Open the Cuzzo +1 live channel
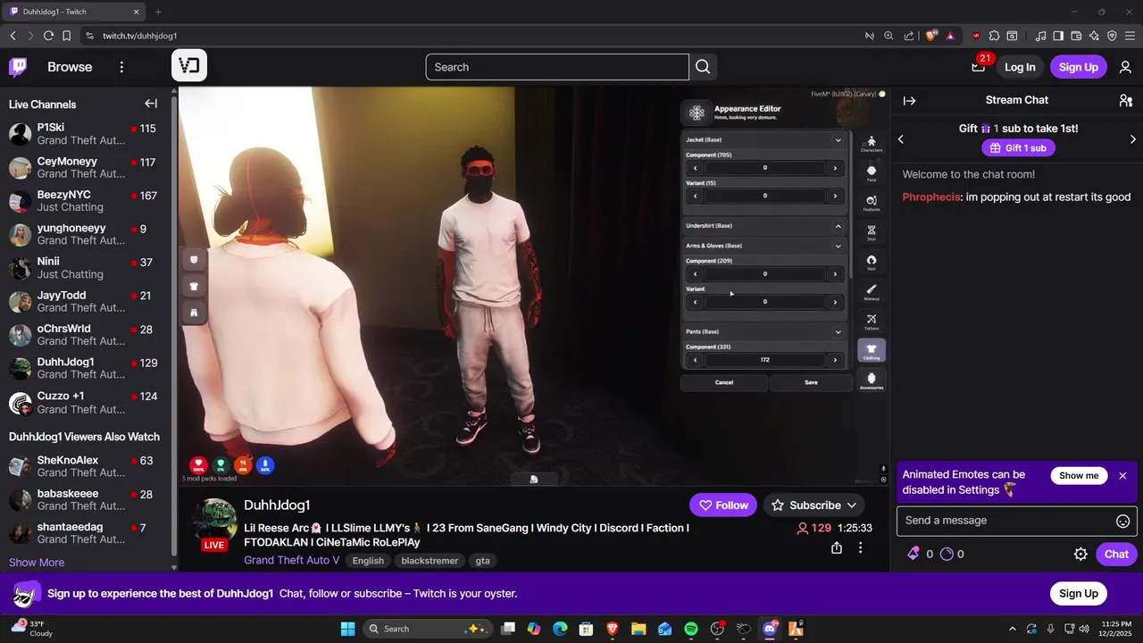 (x=86, y=403)
